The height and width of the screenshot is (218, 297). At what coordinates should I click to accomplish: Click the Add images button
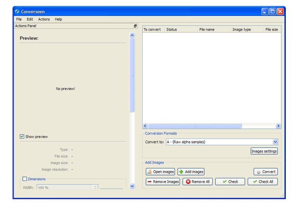191,172
